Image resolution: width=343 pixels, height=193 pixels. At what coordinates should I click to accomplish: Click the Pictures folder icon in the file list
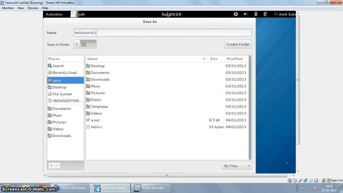88,93
